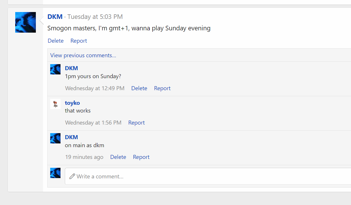Image resolution: width=351 pixels, height=205 pixels.
Task: Click DKM's large profile post avatar
Action: [x=26, y=22]
